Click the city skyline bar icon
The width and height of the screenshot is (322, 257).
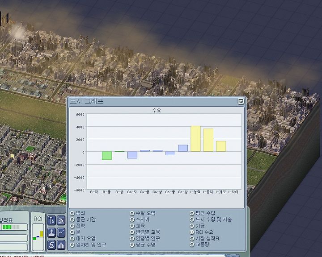click(x=61, y=245)
